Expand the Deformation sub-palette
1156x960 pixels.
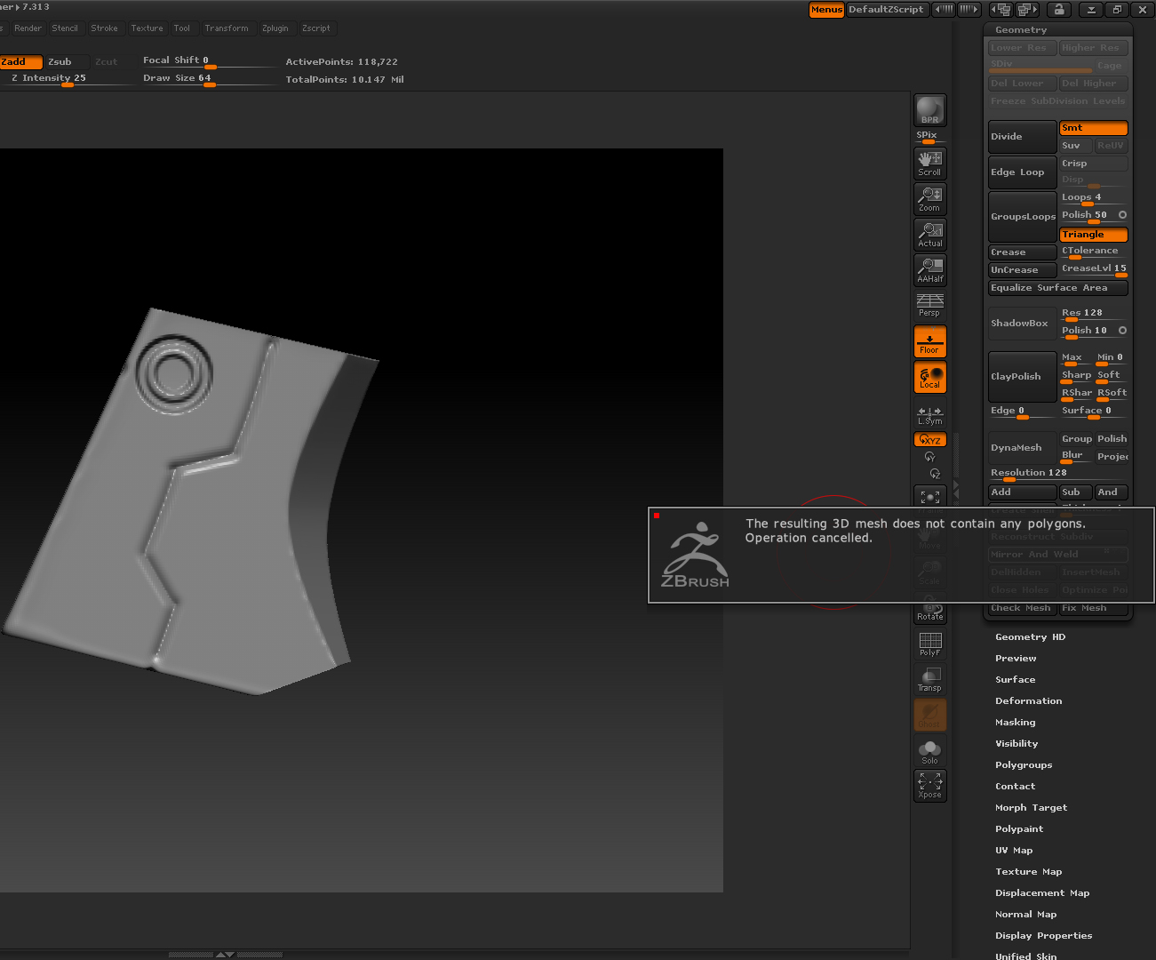1028,701
